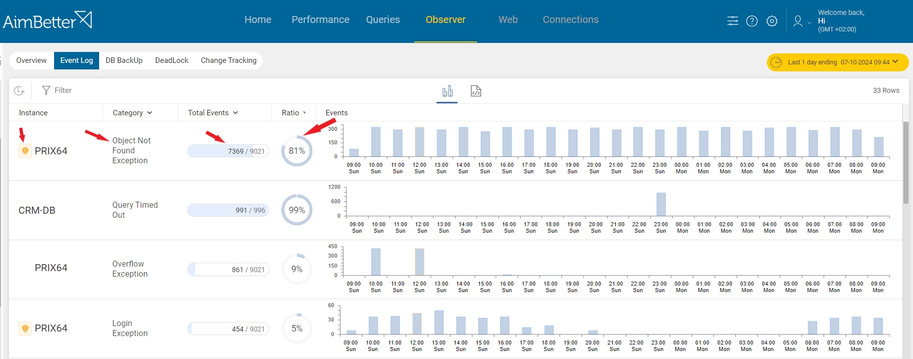The image size is (913, 359).
Task: Click the 7369 / 9021 events progress bar
Action: click(x=228, y=151)
